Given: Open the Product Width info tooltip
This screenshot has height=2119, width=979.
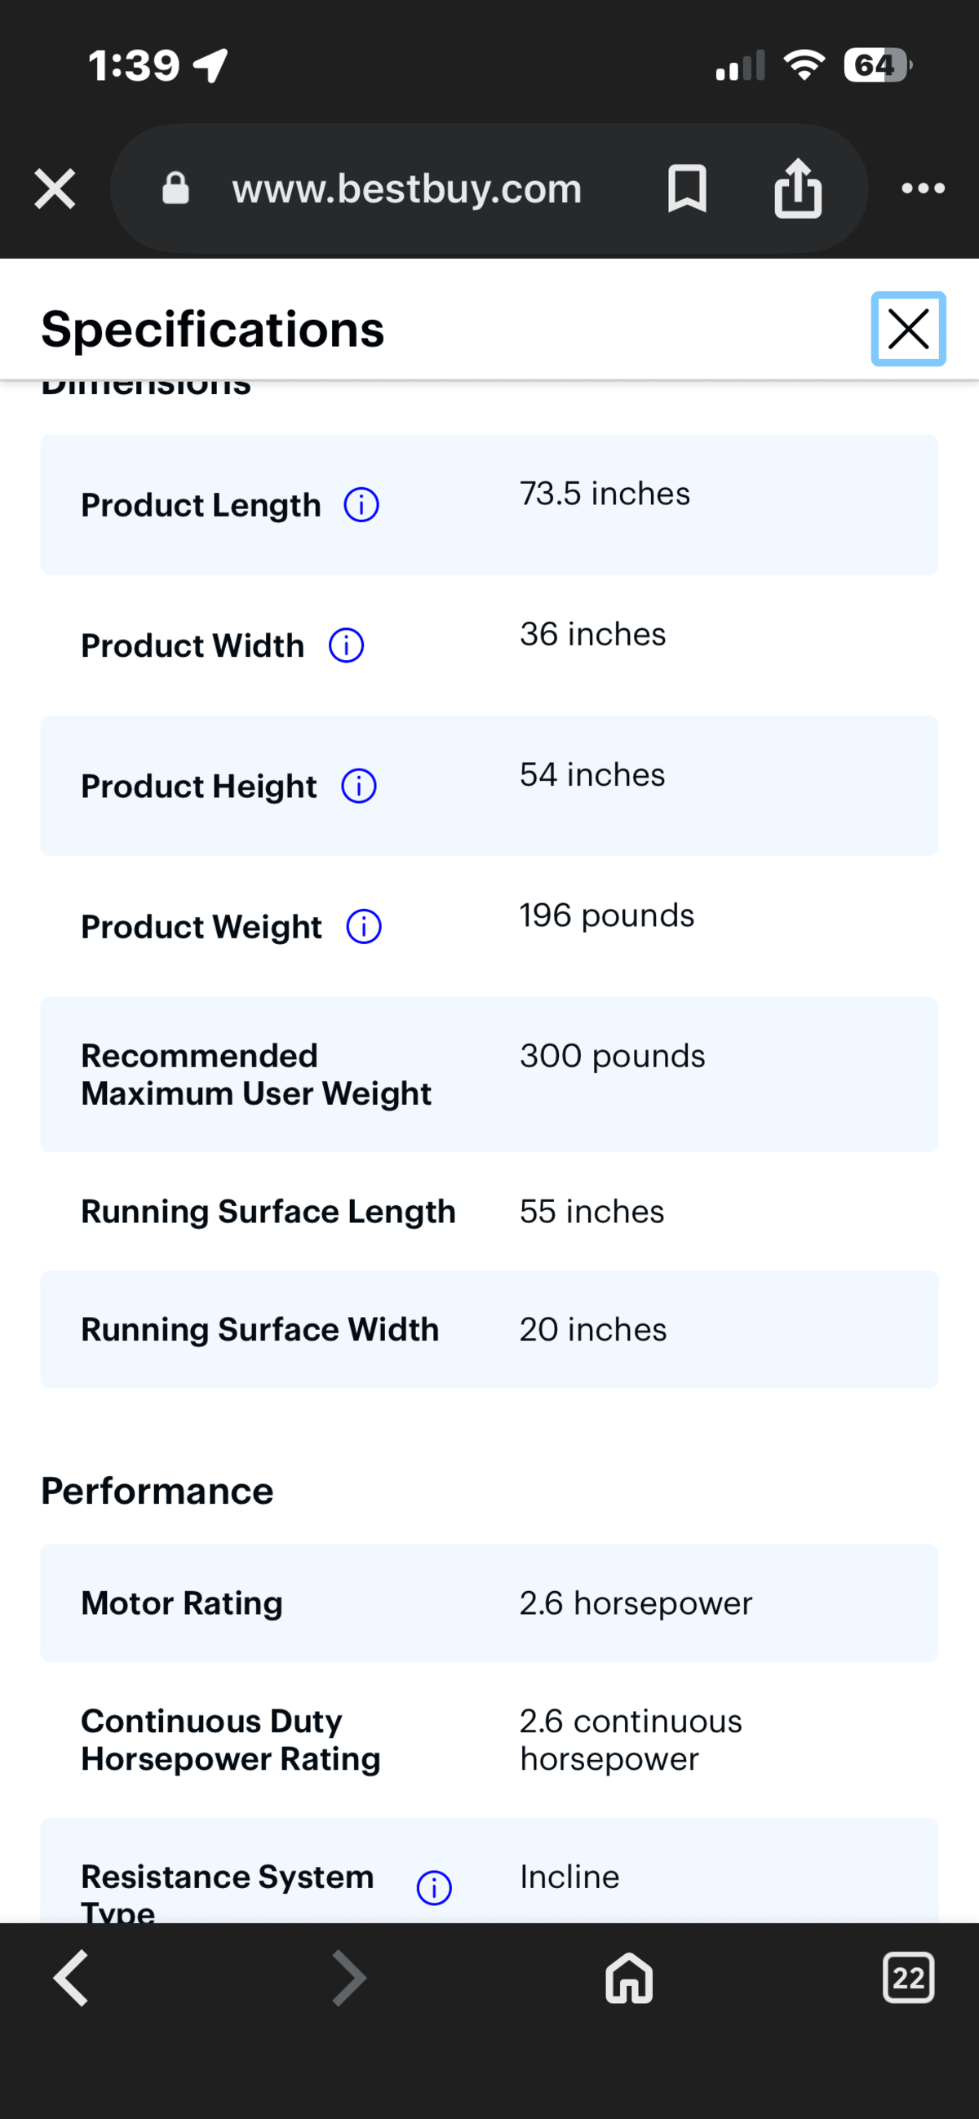Looking at the screenshot, I should [347, 645].
